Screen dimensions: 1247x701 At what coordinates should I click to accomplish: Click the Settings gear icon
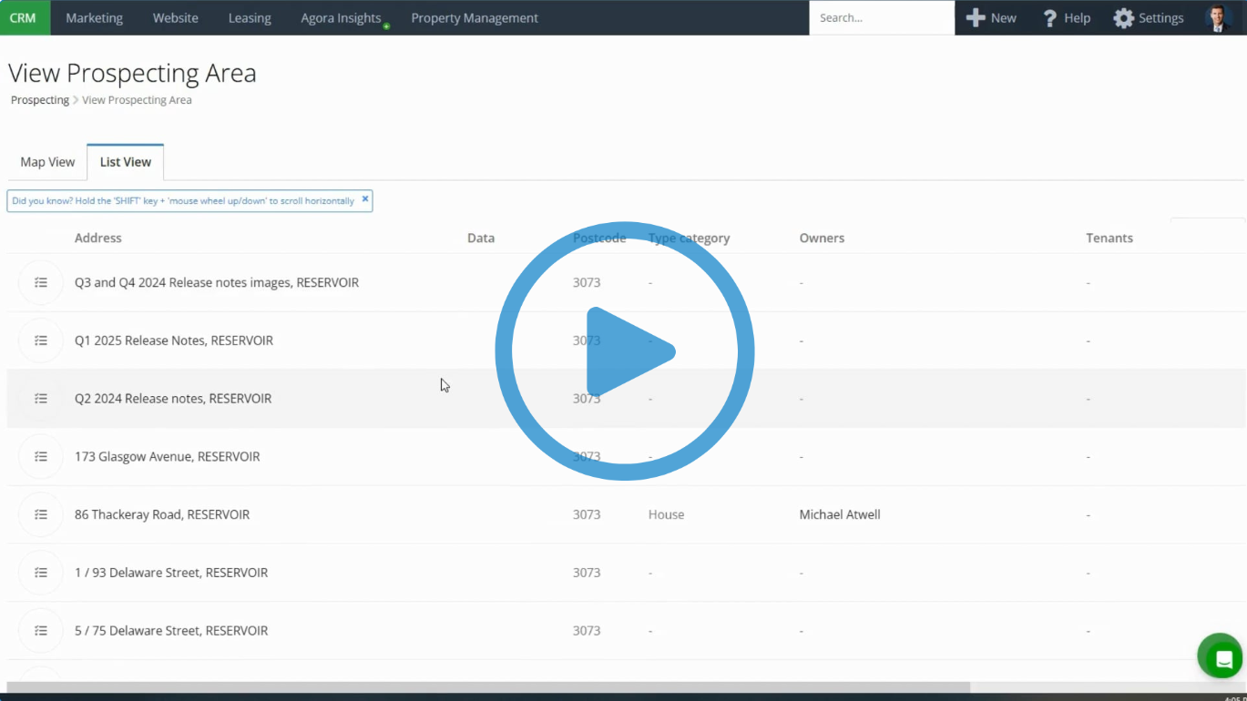[x=1123, y=18]
